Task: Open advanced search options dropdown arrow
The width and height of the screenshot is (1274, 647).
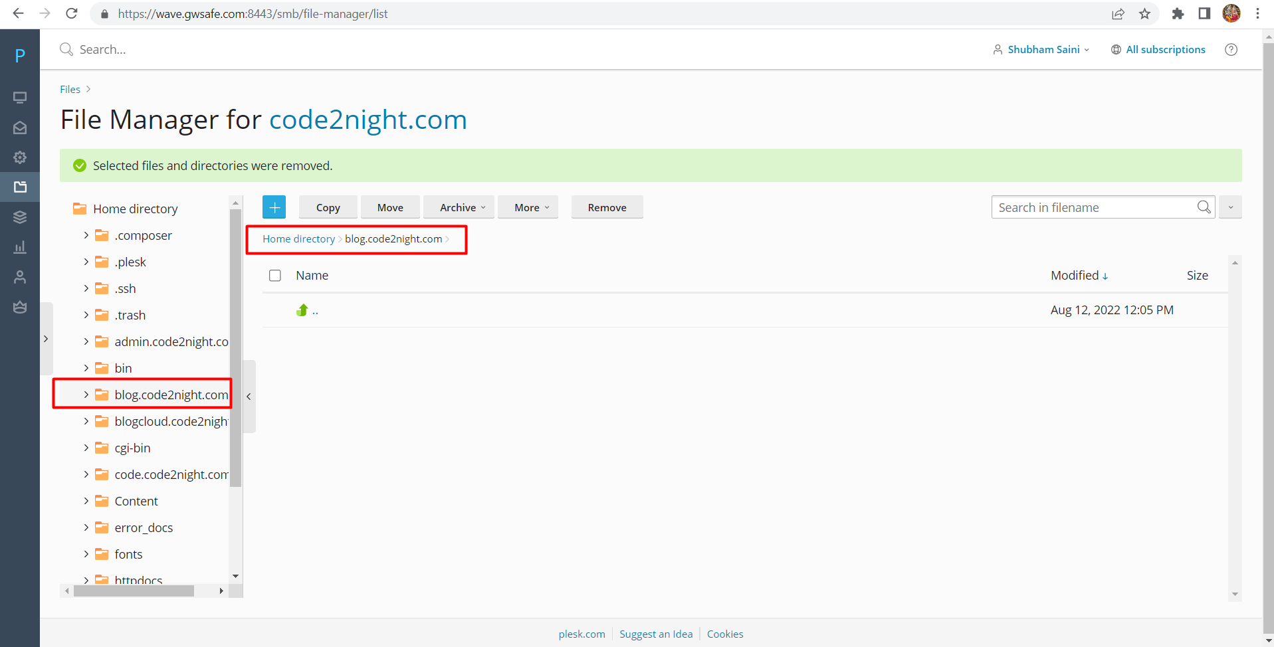Action: click(1230, 207)
